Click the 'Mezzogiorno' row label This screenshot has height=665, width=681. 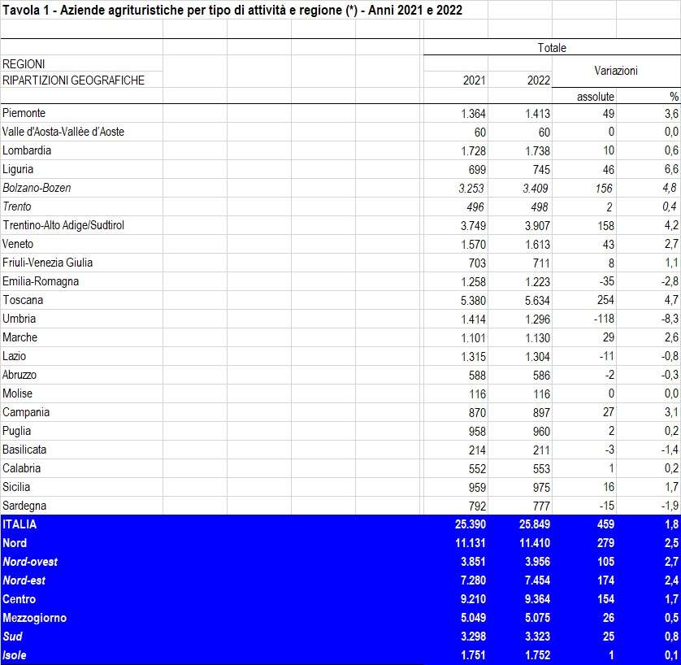(x=34, y=618)
